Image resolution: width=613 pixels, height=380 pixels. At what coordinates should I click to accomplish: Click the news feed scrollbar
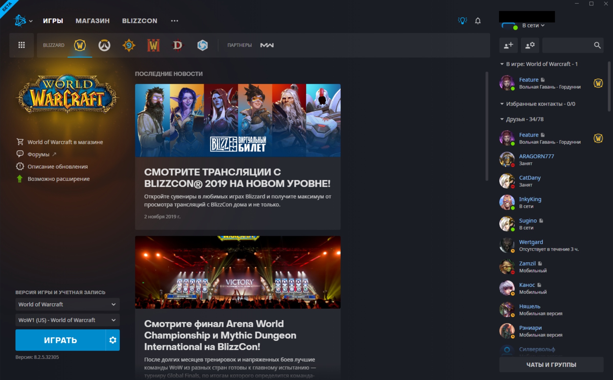click(487, 126)
